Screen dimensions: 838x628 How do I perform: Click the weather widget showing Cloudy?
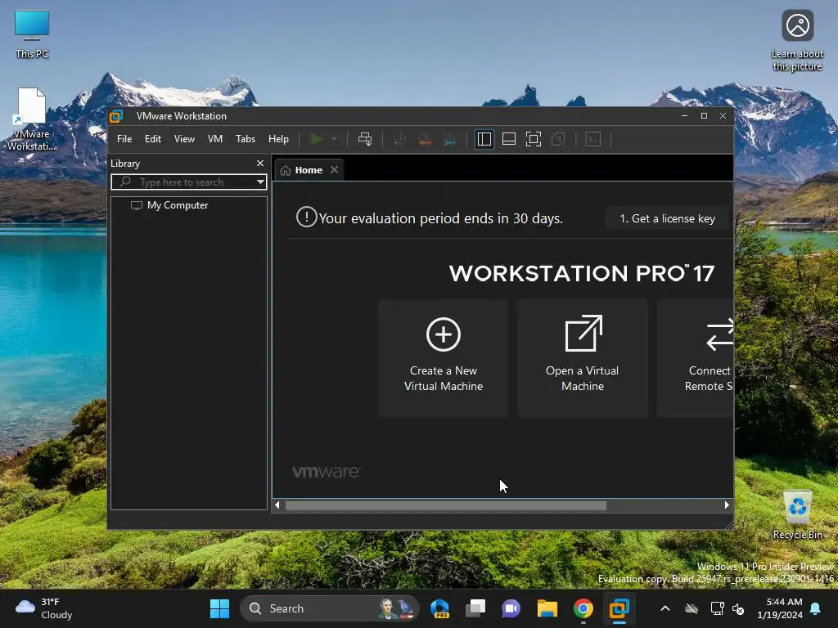[44, 608]
